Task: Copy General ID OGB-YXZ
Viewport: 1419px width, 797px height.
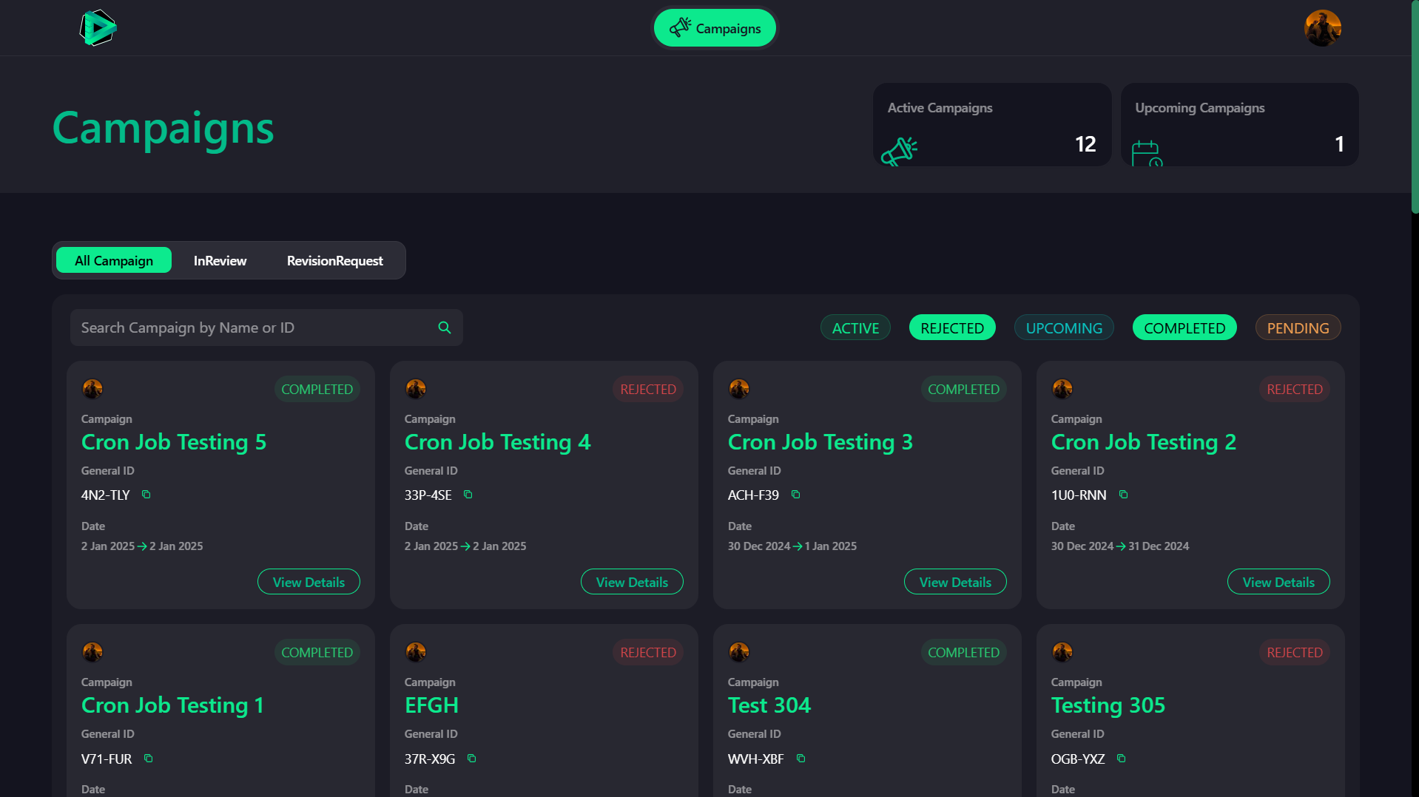Action: pyautogui.click(x=1122, y=759)
